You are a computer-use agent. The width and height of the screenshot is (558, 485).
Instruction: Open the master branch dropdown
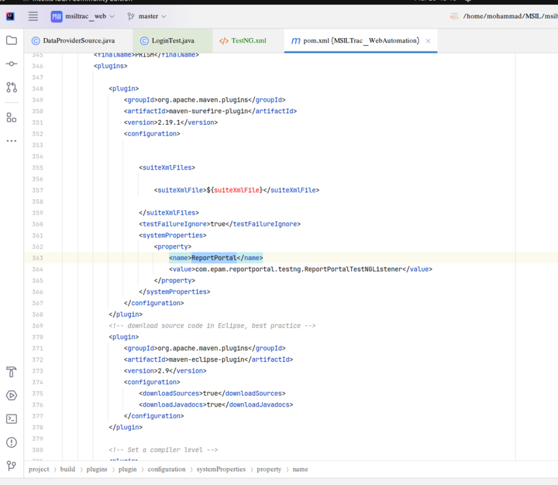[x=148, y=18]
